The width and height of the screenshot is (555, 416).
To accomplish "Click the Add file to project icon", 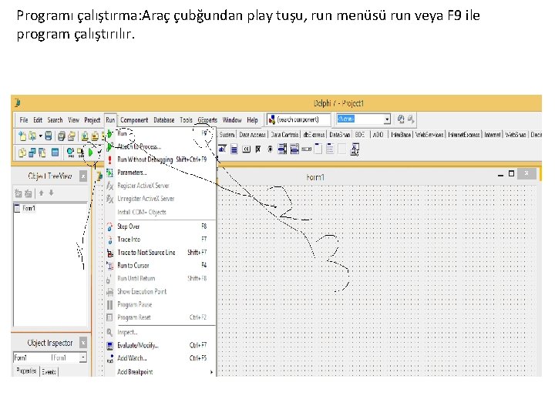I will 85,136.
